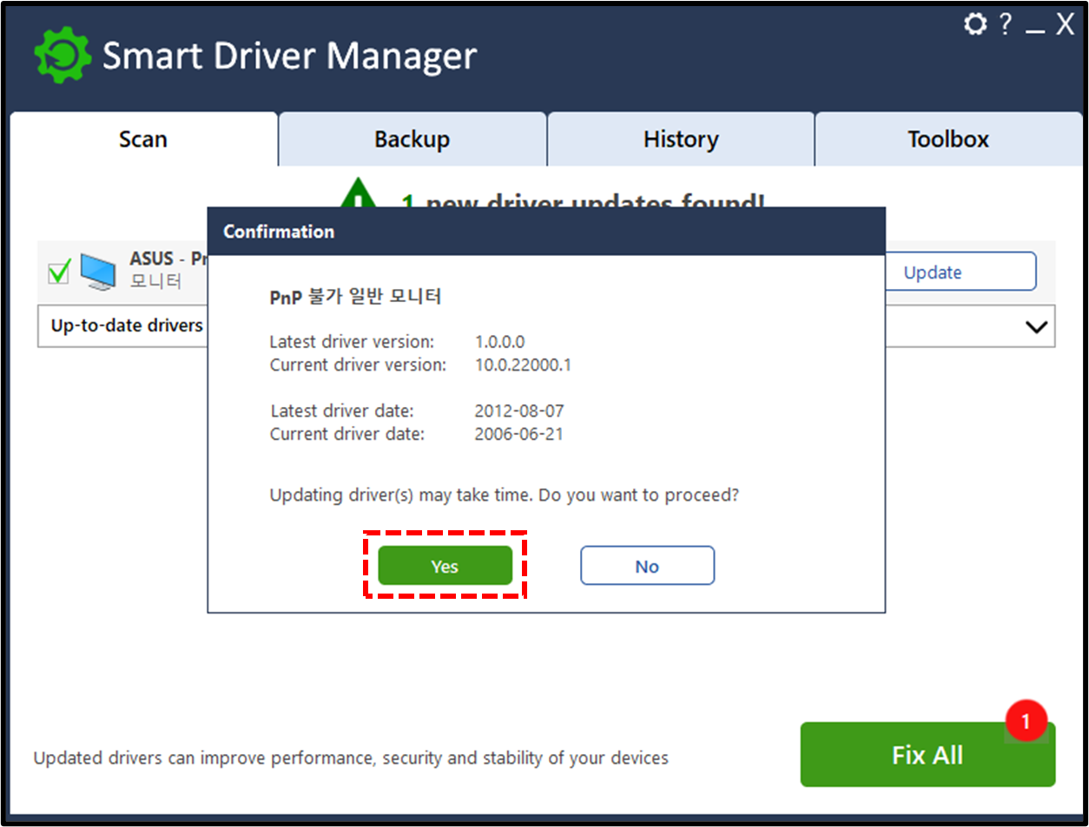Click the Up-to-date drivers label
This screenshot has height=827, width=1089.
coord(127,325)
